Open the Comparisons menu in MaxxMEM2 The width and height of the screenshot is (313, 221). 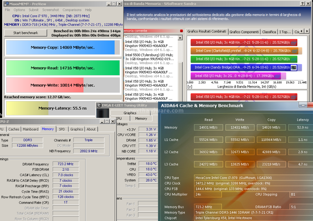coord(72,10)
